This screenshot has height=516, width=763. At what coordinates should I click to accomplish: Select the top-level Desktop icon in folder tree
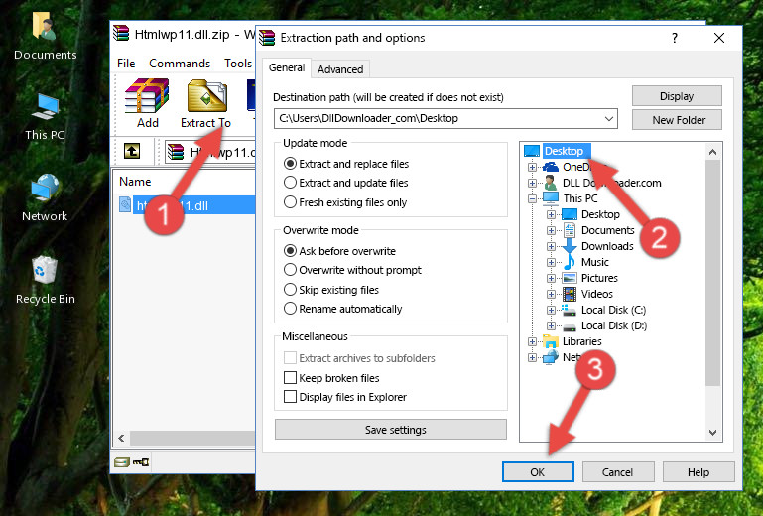532,151
